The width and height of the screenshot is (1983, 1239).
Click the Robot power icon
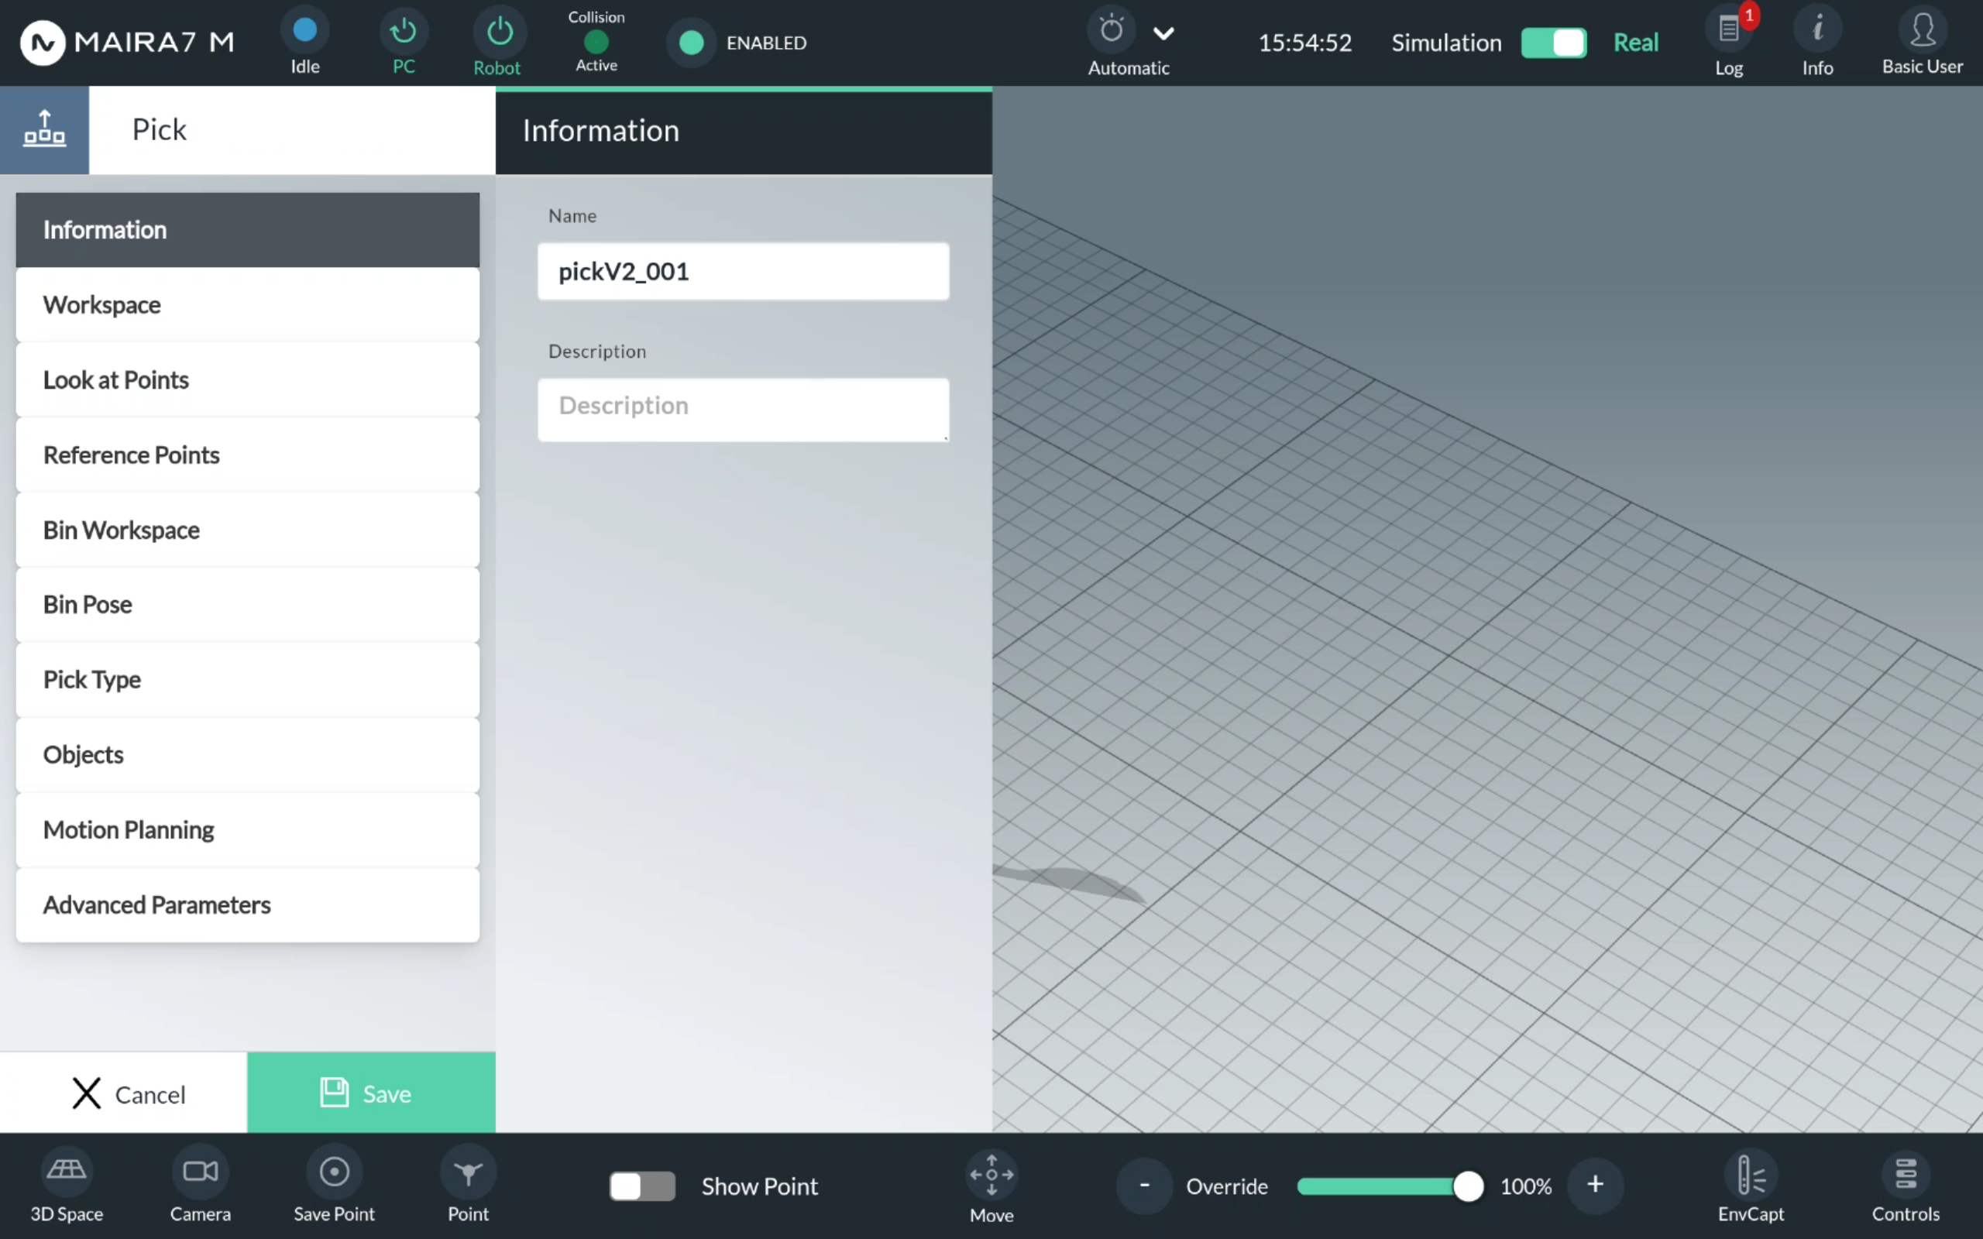click(x=499, y=32)
